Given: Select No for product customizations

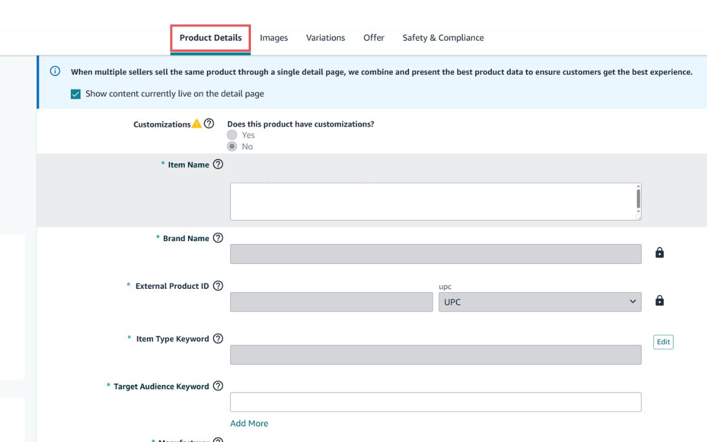Looking at the screenshot, I should [232, 146].
